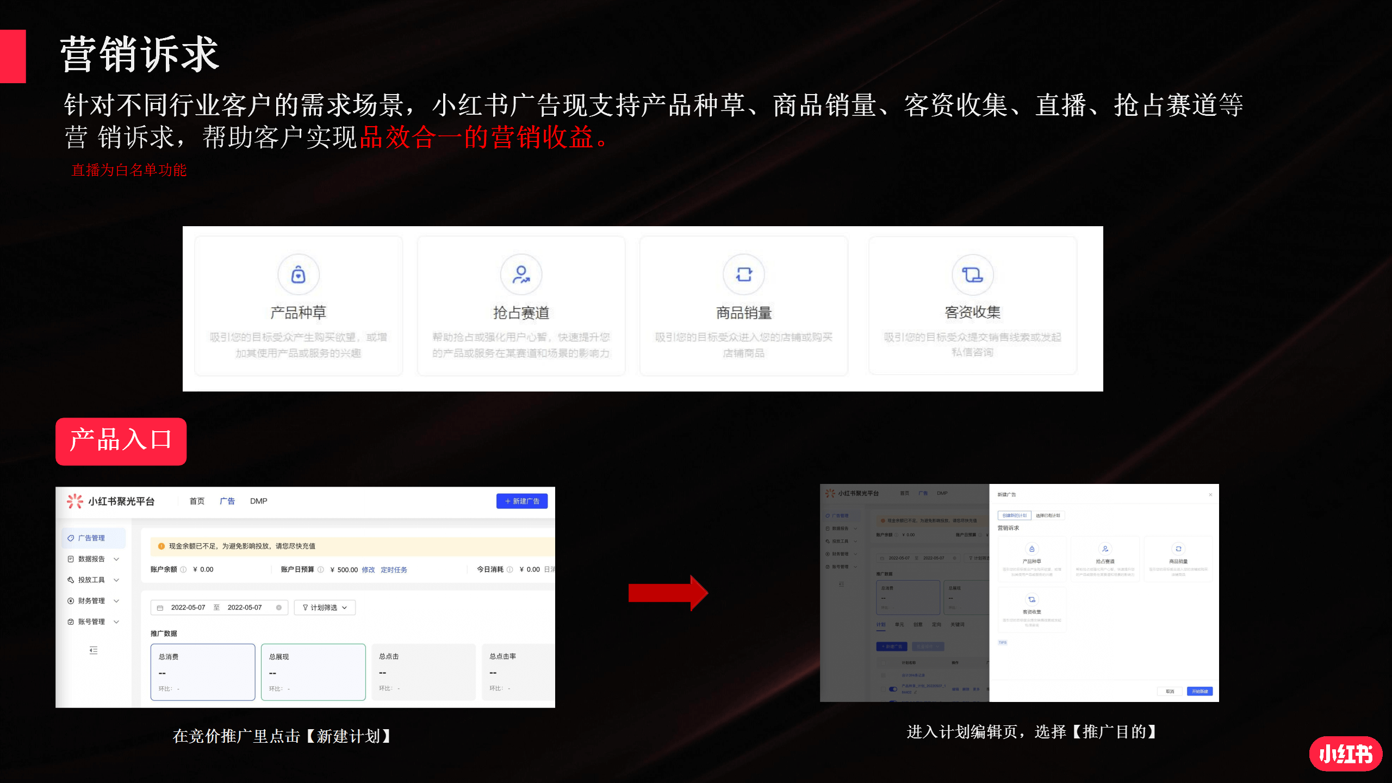Expand 财务管理 in the left dashboard sidebar
Image resolution: width=1392 pixels, height=783 pixels.
click(x=116, y=601)
